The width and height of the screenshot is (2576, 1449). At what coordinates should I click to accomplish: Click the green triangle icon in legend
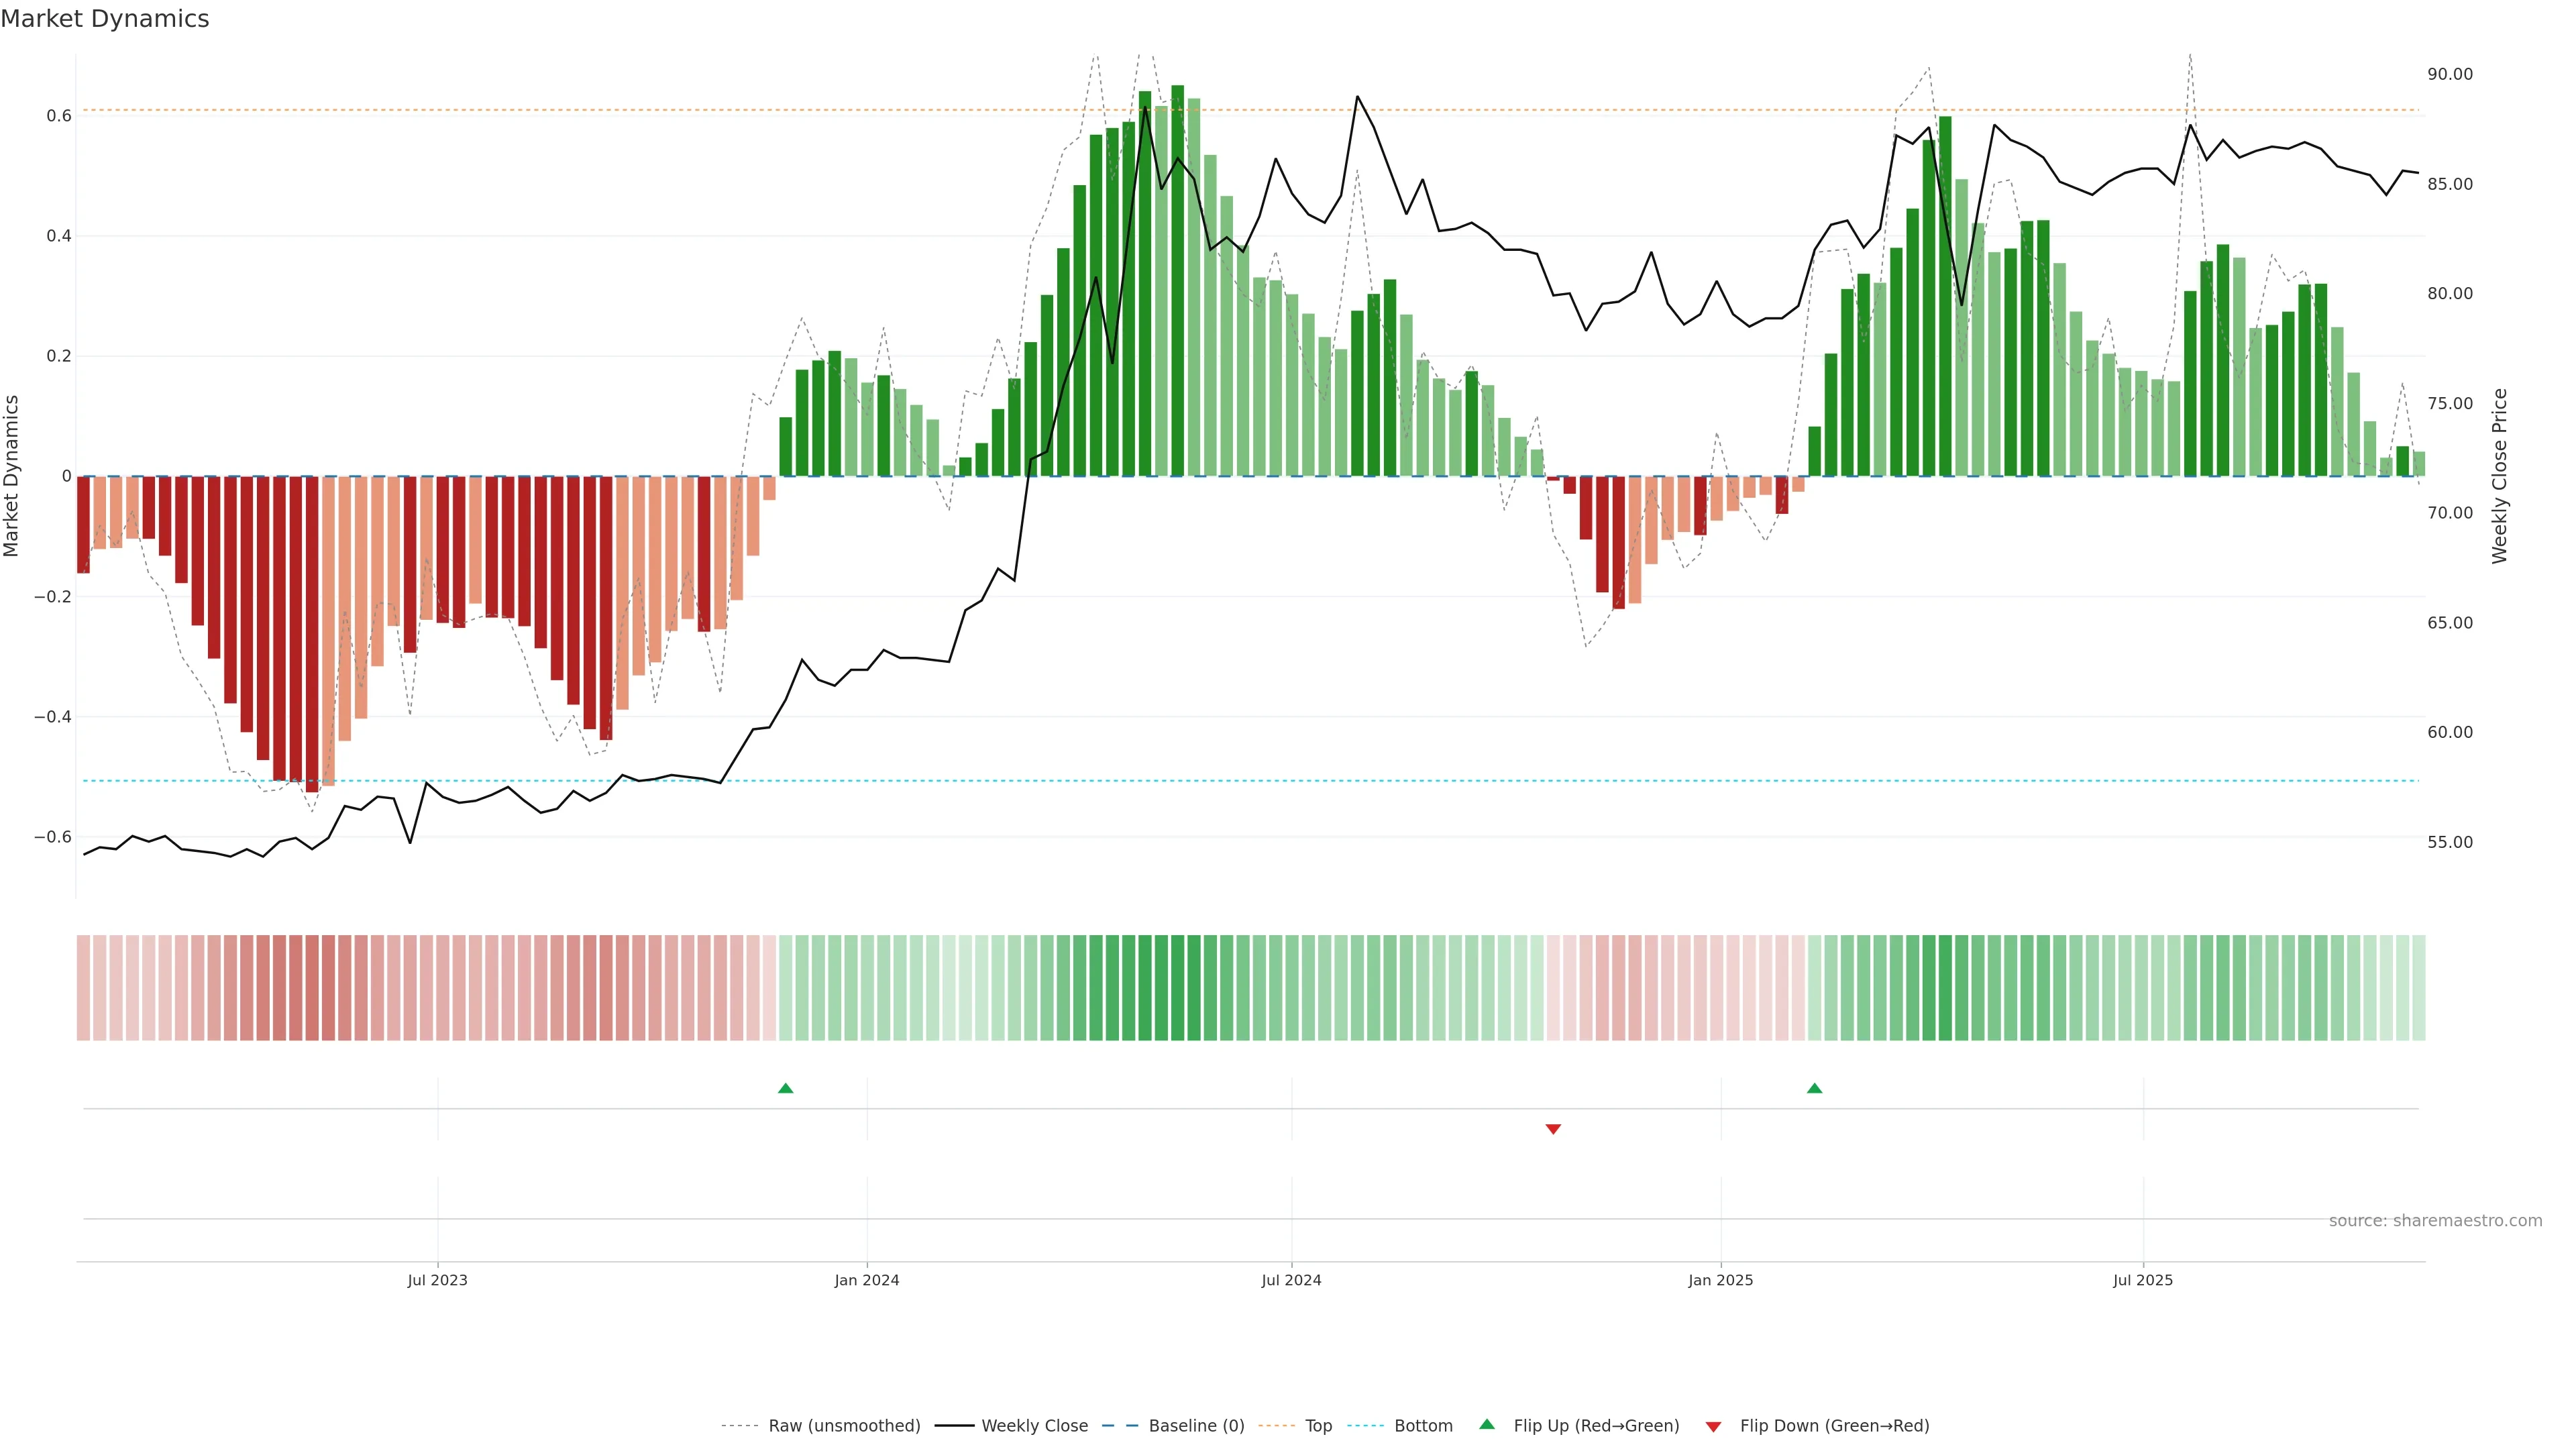point(1487,1425)
